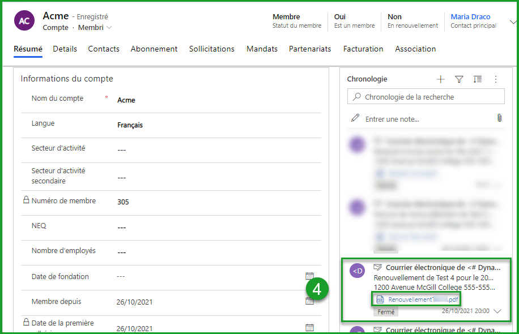Open calendar picker for Membre depuis
This screenshot has height=334, width=519.
309,301
